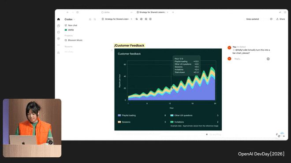This screenshot has width=291, height=163.
Task: Click the circular icon after grid icon
Action: point(150,19)
